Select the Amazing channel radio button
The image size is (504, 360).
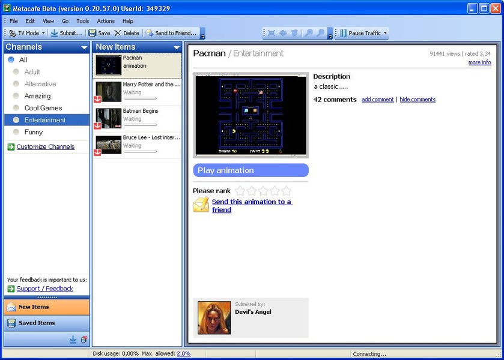coord(16,96)
